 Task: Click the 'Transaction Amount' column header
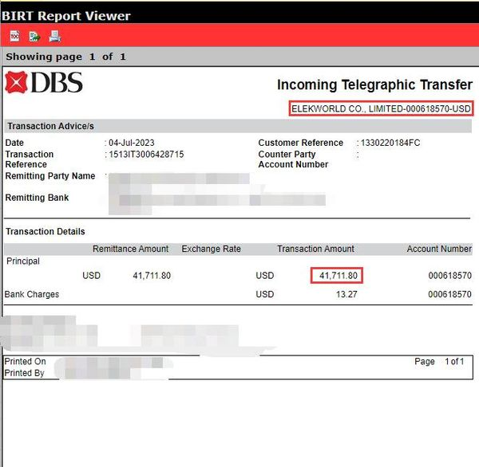pyautogui.click(x=315, y=249)
